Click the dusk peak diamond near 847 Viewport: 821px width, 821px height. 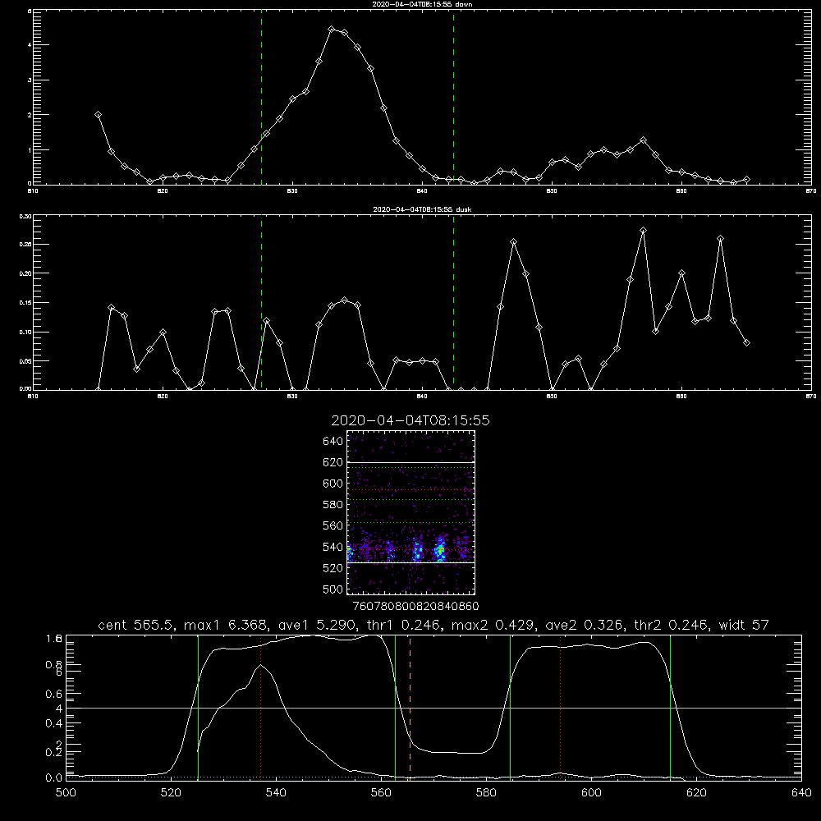514,242
